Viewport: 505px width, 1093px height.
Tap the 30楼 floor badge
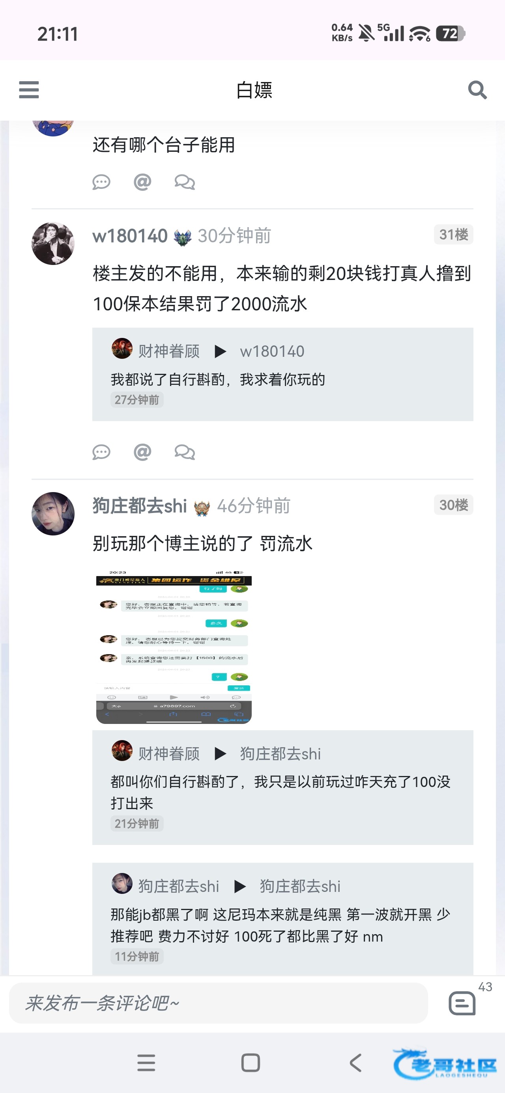454,504
